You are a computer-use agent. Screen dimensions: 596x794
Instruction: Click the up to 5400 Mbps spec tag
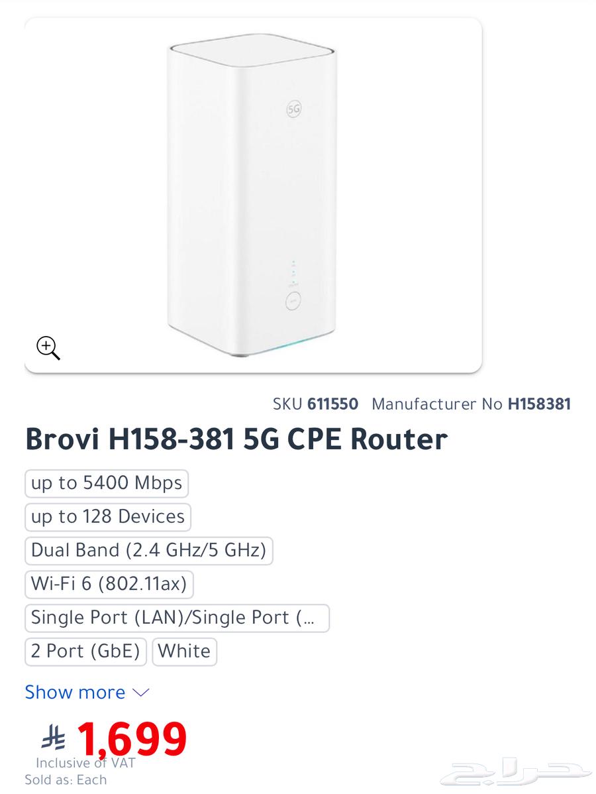coord(106,483)
